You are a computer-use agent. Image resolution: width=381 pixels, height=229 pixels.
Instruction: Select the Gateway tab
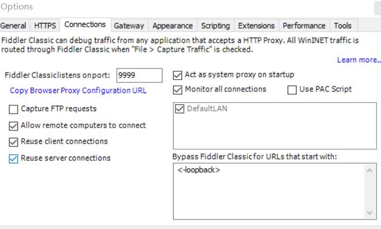[129, 26]
